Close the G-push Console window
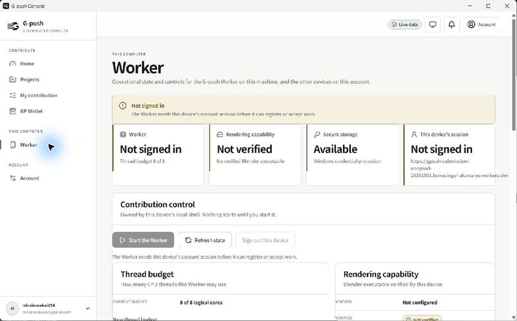The image size is (517, 321). 507,6
